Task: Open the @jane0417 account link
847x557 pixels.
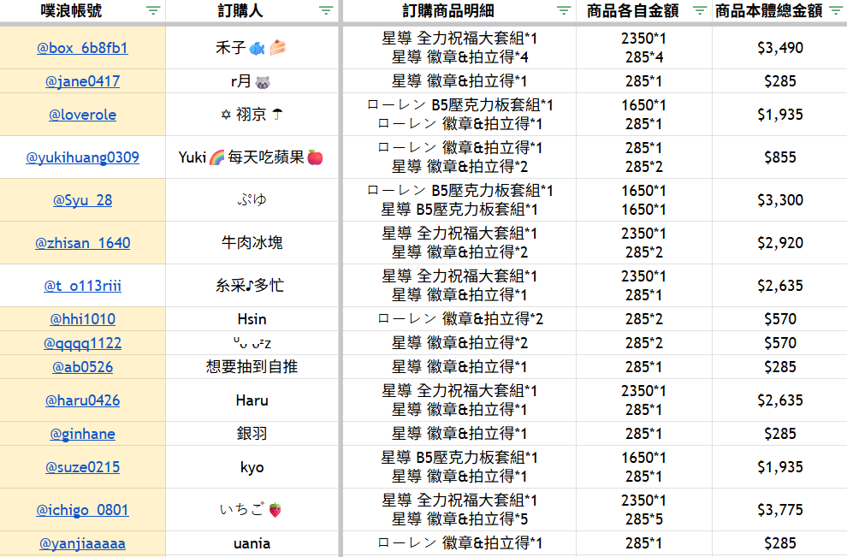Action: [82, 81]
